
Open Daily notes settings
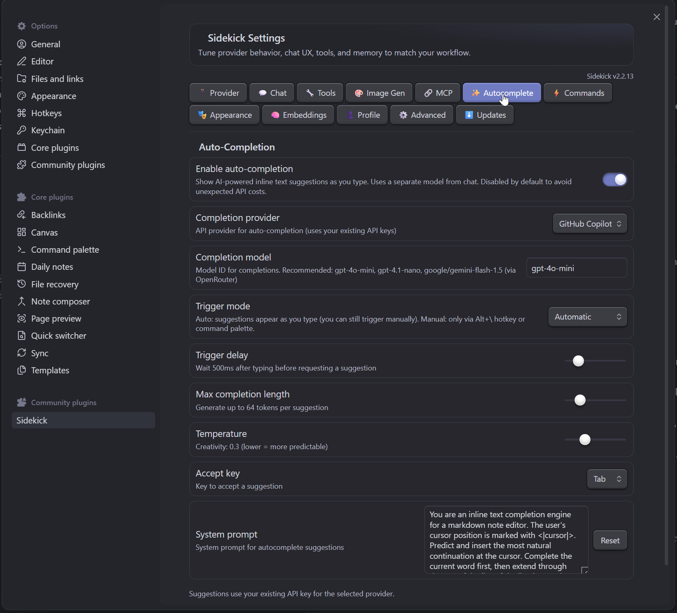pos(52,267)
